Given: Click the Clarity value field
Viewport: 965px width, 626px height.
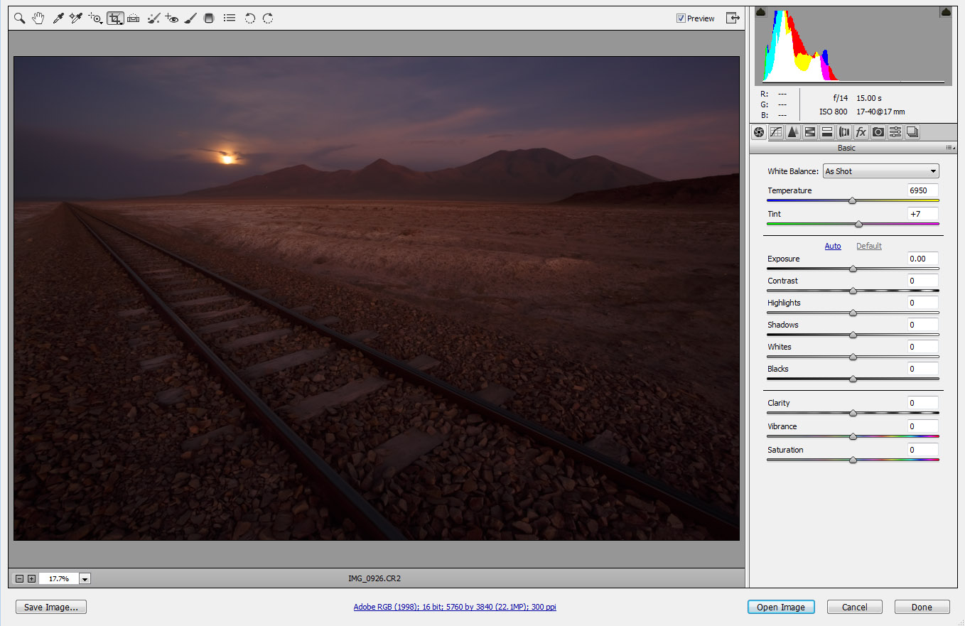Looking at the screenshot, I should (922, 403).
